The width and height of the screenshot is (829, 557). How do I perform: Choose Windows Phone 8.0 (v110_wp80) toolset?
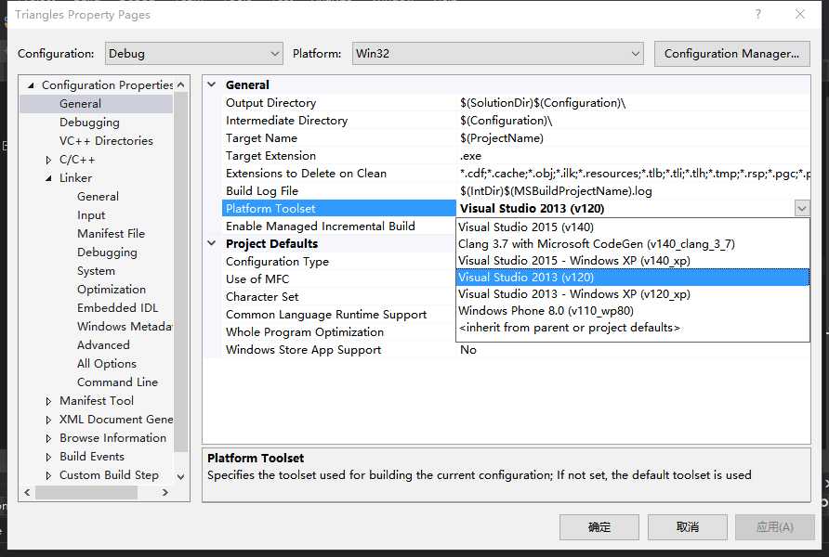pos(632,310)
